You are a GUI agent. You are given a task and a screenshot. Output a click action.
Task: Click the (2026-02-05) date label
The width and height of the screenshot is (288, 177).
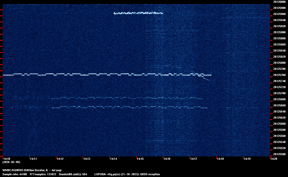tap(11, 162)
